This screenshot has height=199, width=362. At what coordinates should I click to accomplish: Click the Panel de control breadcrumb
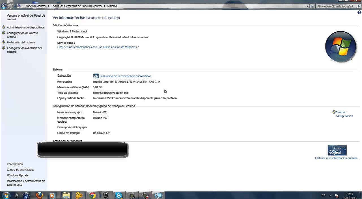(x=36, y=6)
